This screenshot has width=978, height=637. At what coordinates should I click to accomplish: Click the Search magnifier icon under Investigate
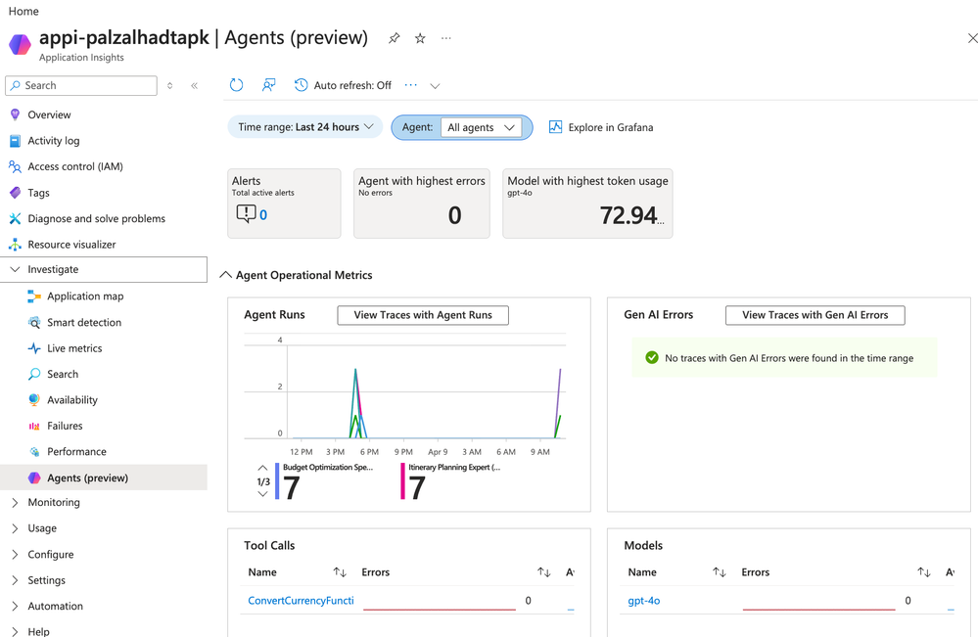coord(34,374)
